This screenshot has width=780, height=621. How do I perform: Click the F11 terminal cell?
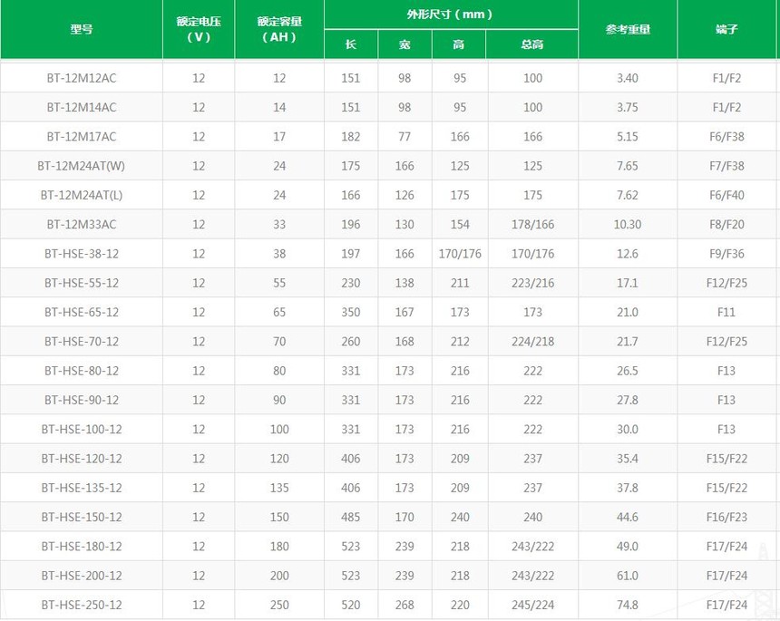(x=727, y=313)
